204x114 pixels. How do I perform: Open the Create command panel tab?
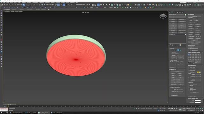[170, 12]
